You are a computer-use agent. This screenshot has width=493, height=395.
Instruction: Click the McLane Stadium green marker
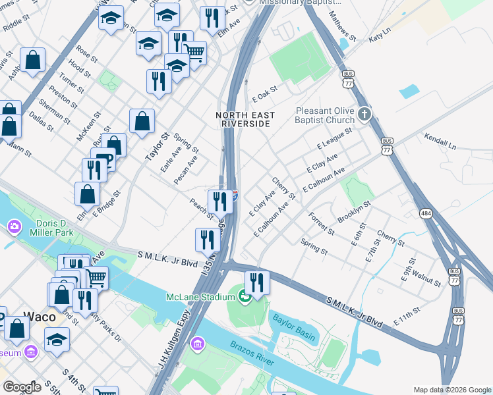tap(244, 296)
